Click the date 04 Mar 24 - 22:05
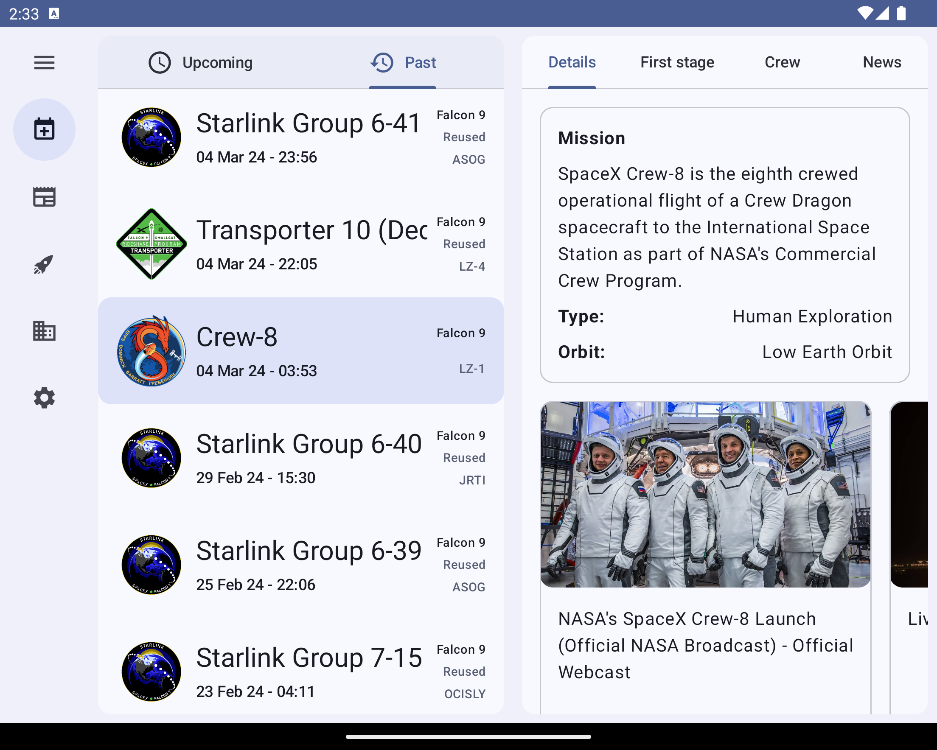This screenshot has height=750, width=937. 257,264
